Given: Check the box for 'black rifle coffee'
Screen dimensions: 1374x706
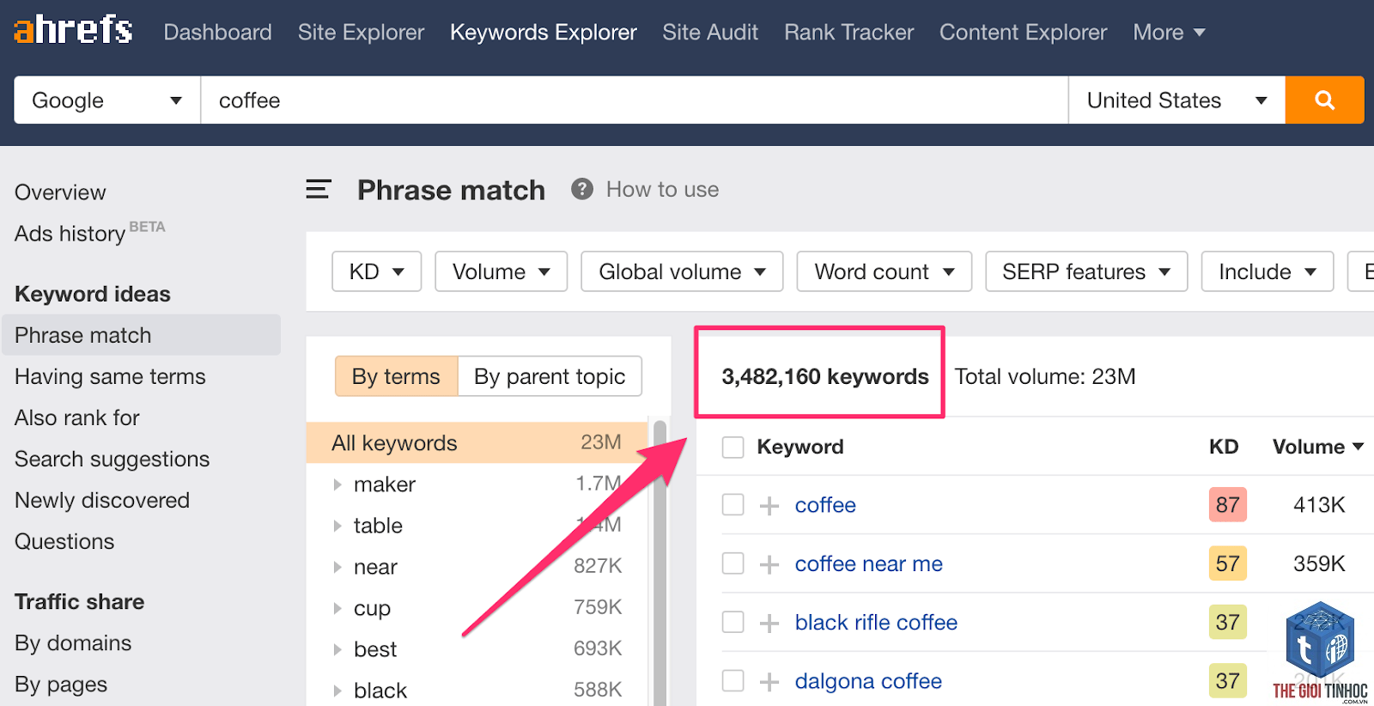Looking at the screenshot, I should click(733, 621).
